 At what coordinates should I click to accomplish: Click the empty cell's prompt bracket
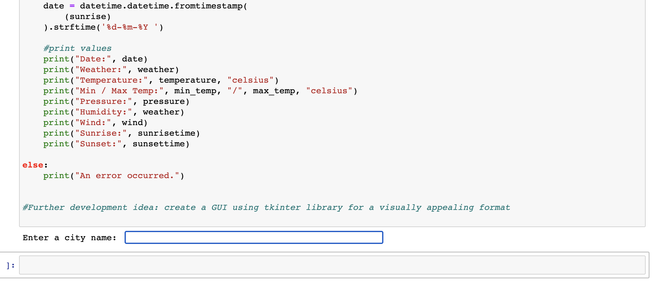click(11, 265)
